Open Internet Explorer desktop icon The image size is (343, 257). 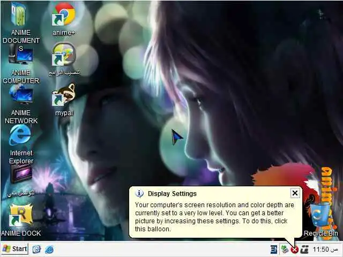tap(20, 135)
